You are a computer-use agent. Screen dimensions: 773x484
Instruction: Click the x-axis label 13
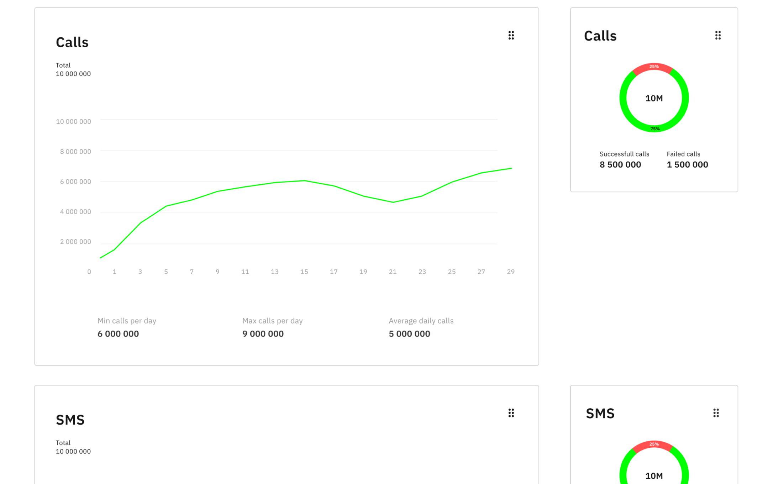click(x=274, y=272)
